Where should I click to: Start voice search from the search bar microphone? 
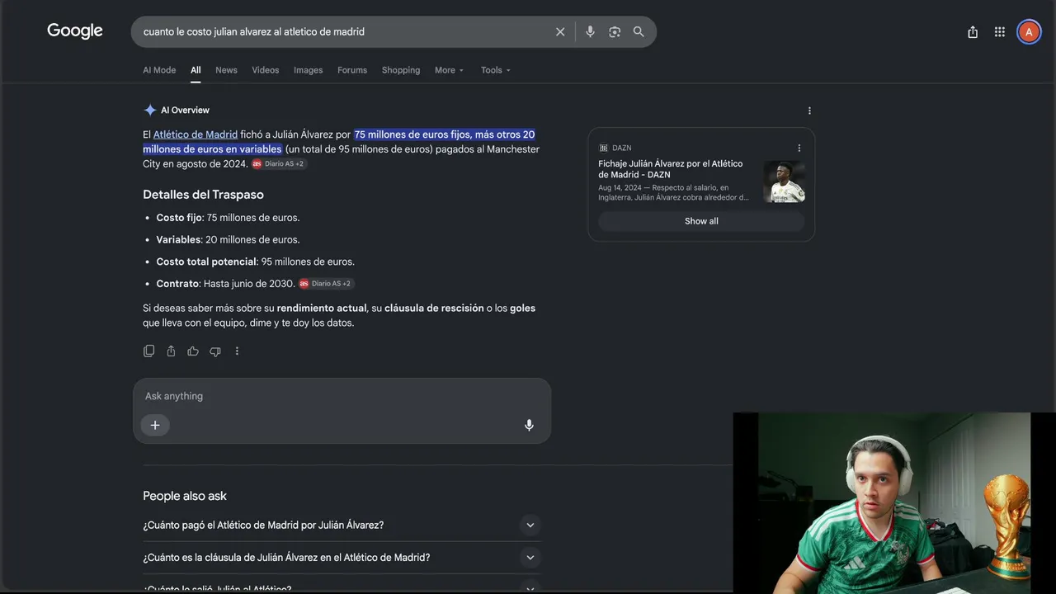(x=590, y=32)
